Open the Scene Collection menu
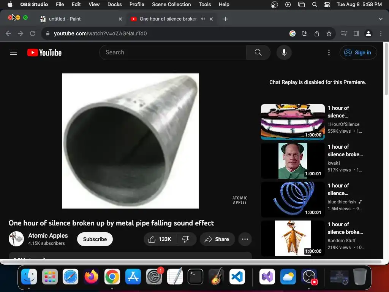389x292 pixels. (171, 5)
